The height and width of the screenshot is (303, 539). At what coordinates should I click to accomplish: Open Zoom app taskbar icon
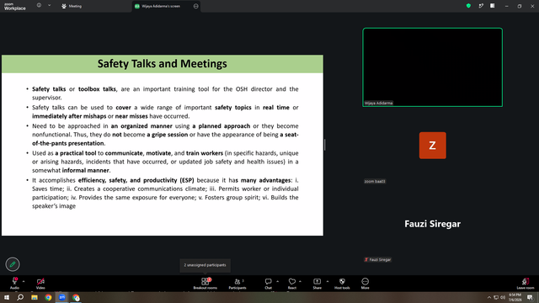coord(62,297)
